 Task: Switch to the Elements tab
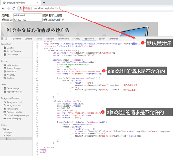click(x=17, y=39)
